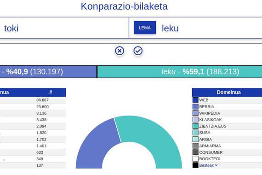
Task: Click the WEB color swatch
Action: coord(195,100)
